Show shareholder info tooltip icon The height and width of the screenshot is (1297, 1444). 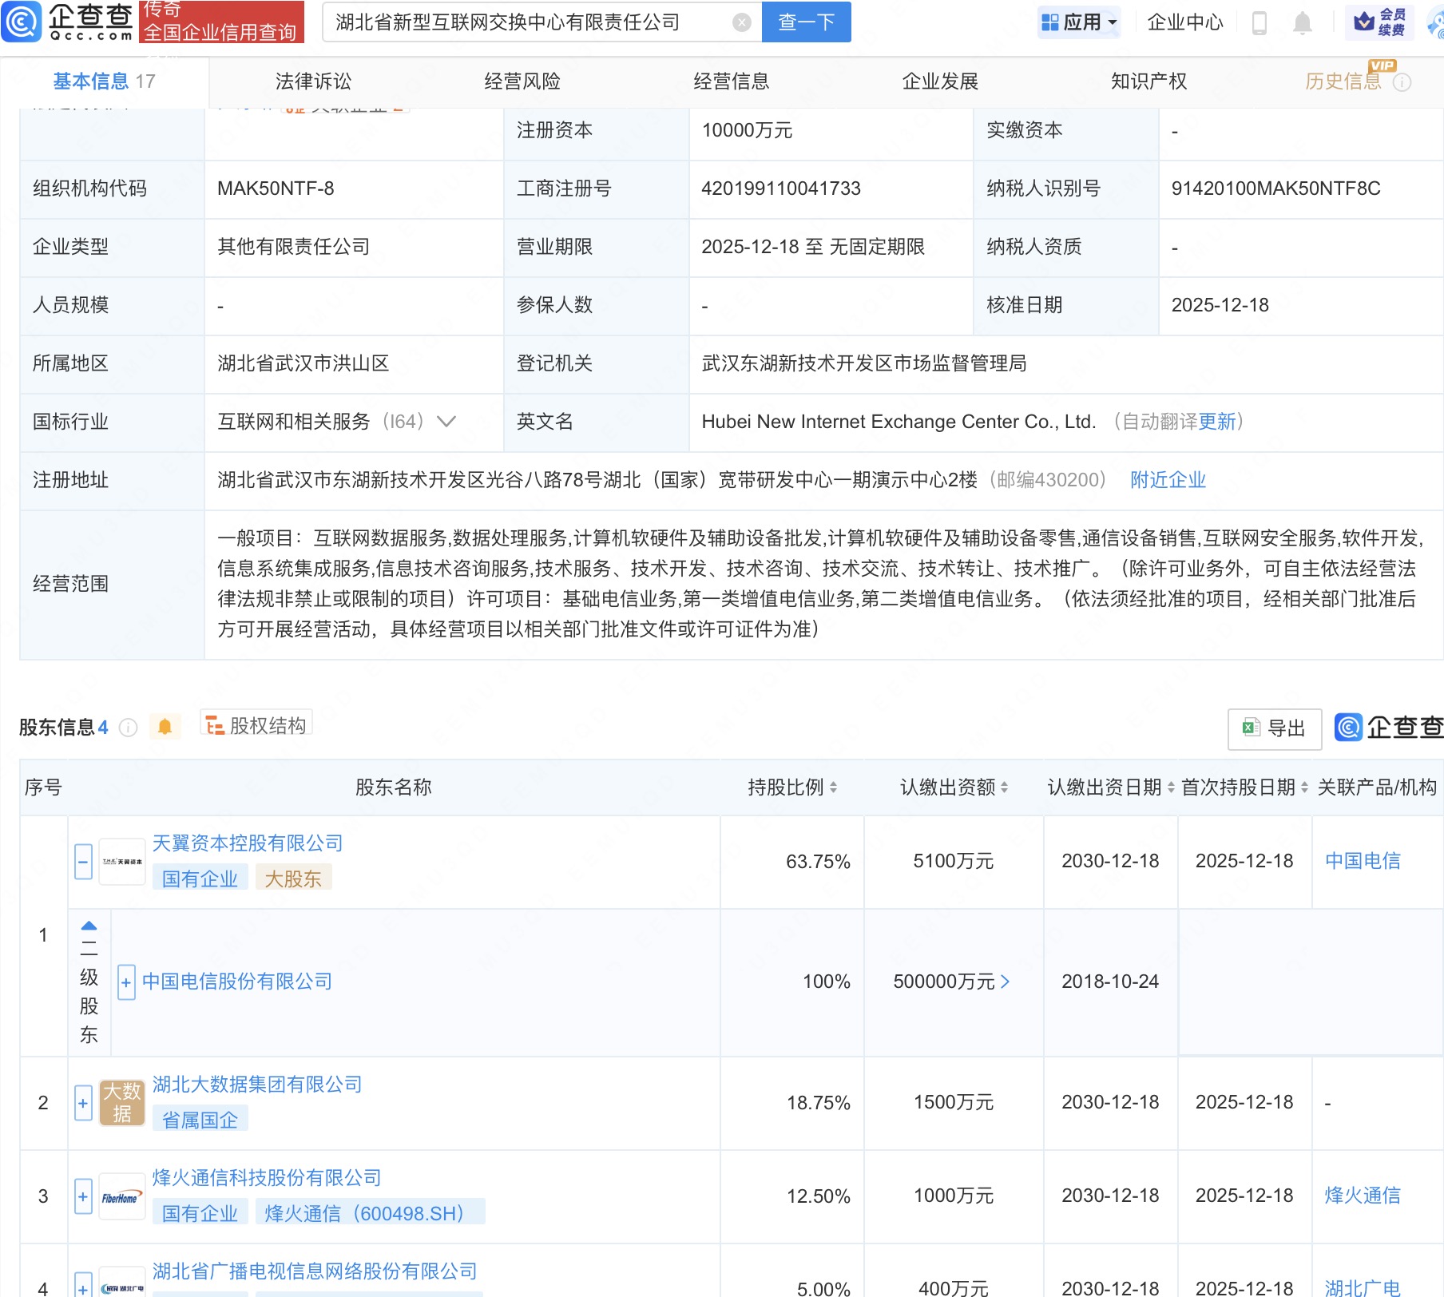[128, 728]
